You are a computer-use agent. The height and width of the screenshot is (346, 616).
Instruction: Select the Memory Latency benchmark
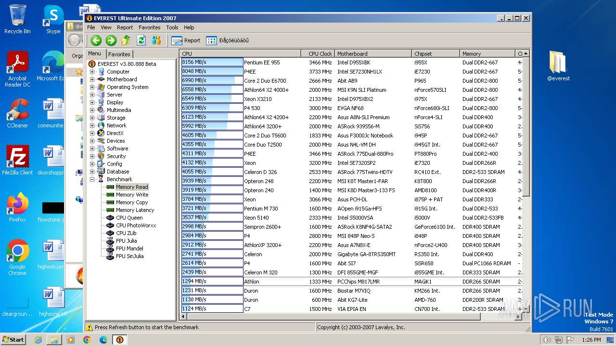coord(135,210)
